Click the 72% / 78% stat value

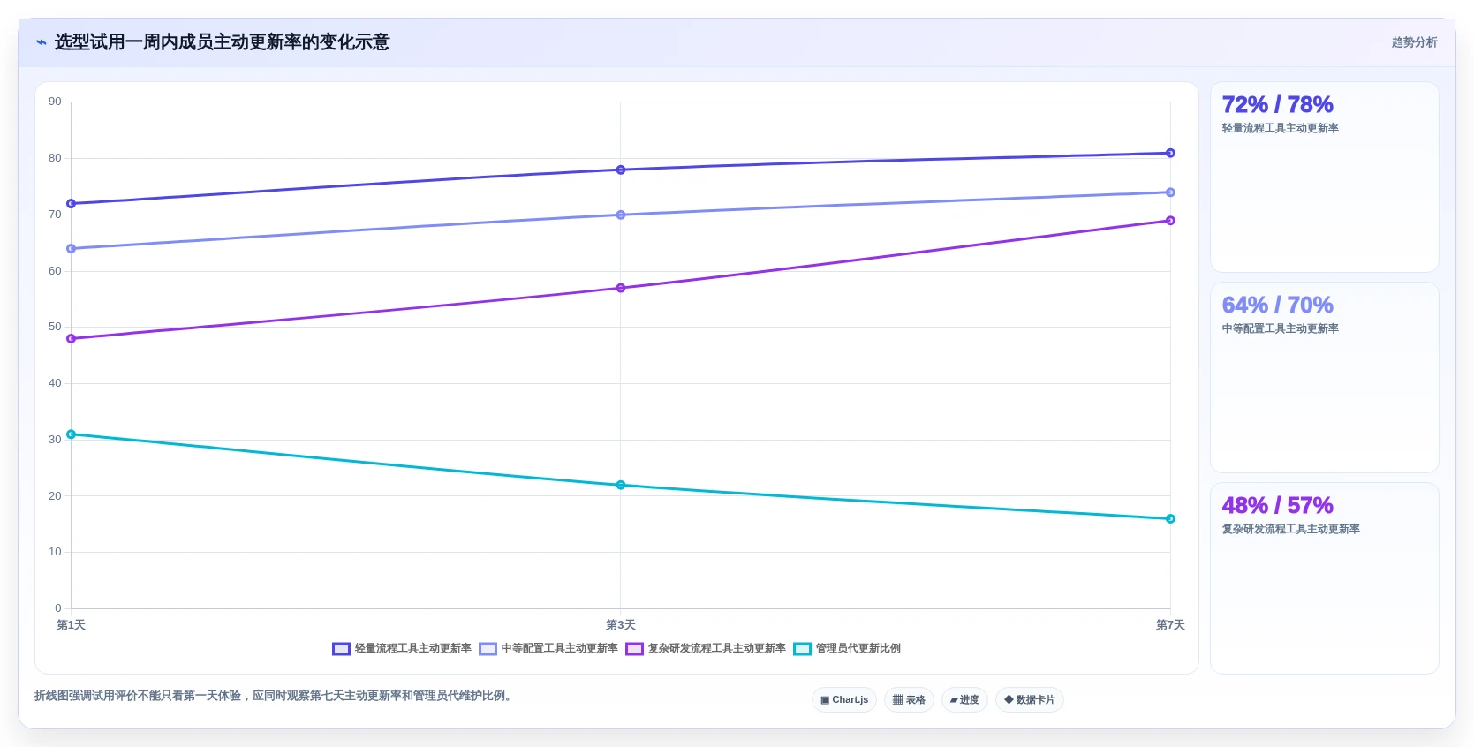pyautogui.click(x=1277, y=105)
